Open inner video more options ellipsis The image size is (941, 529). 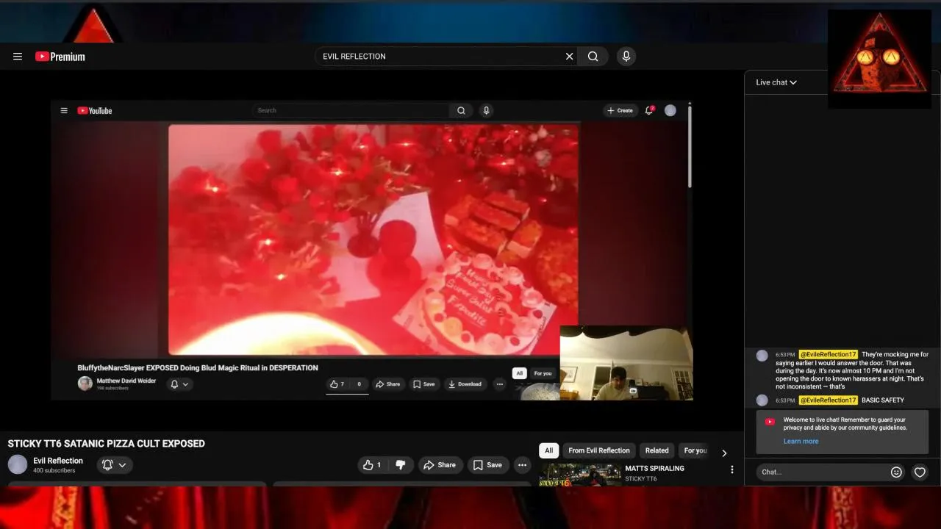(x=500, y=384)
